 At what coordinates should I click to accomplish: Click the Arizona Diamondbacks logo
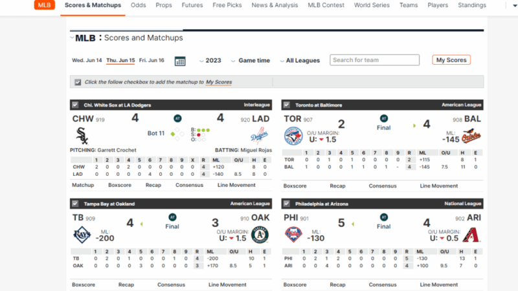[x=471, y=235]
